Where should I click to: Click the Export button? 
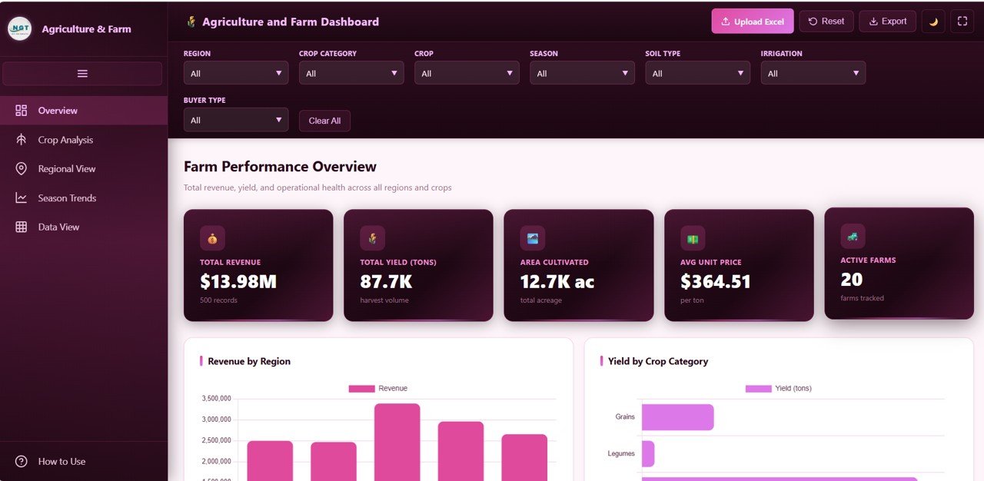click(x=887, y=21)
